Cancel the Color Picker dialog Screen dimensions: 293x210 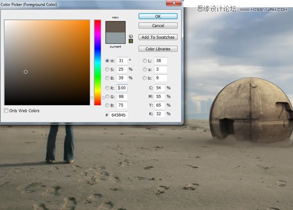(x=158, y=25)
